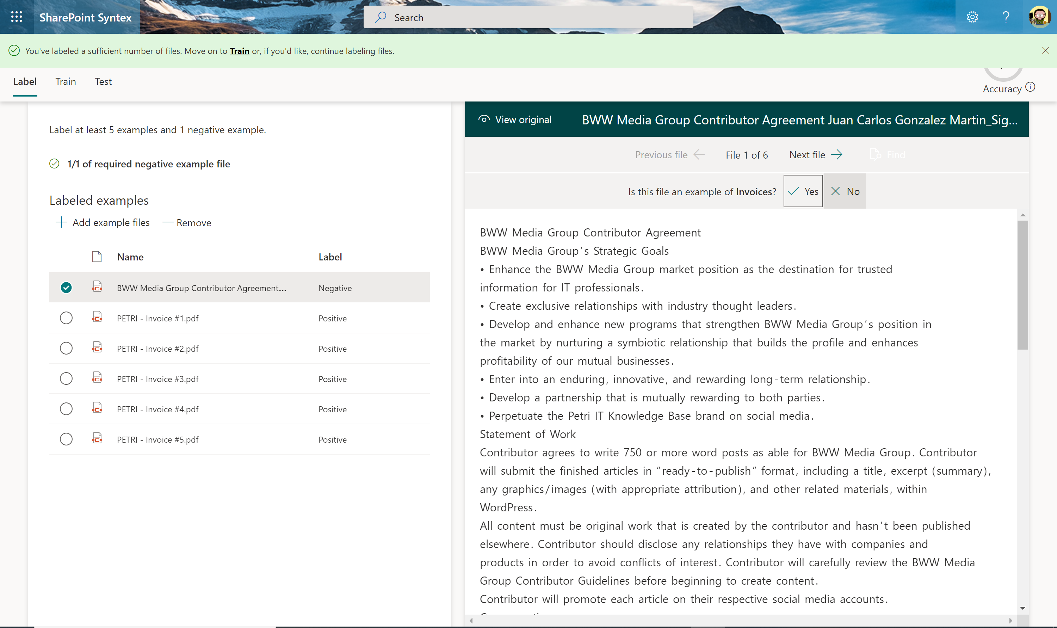Click the Accuracy info icon
This screenshot has height=628, width=1057.
tap(1030, 87)
